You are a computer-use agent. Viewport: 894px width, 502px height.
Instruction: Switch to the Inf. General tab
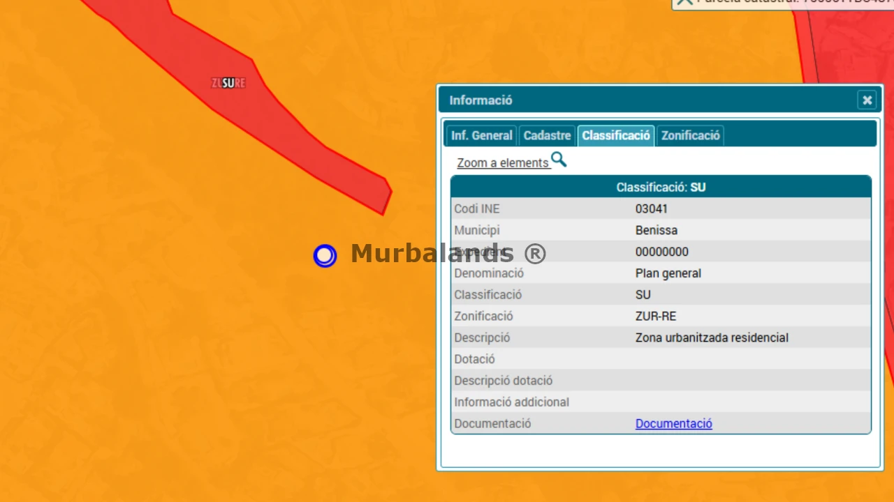pos(482,135)
